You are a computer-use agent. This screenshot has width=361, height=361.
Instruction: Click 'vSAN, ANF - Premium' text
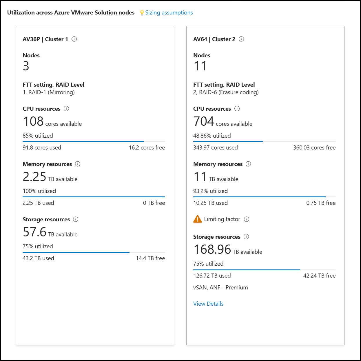[x=220, y=287]
